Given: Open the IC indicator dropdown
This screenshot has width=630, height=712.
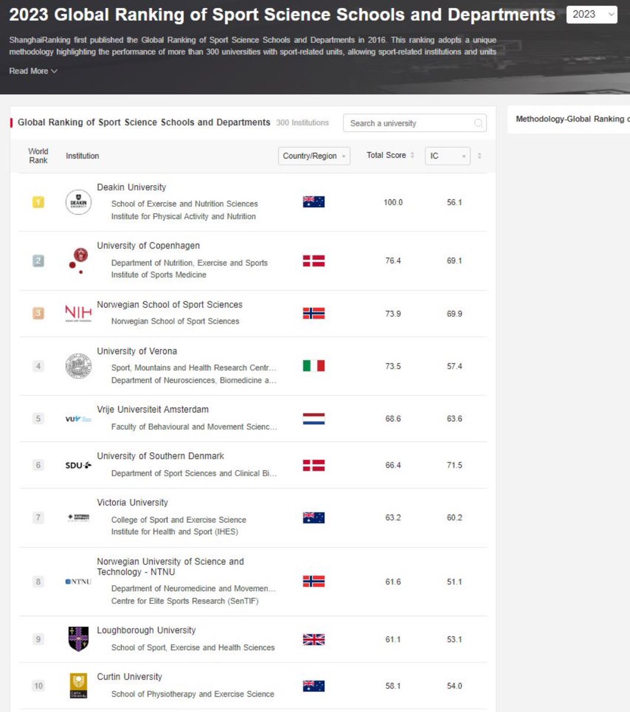Looking at the screenshot, I should coord(447,156).
